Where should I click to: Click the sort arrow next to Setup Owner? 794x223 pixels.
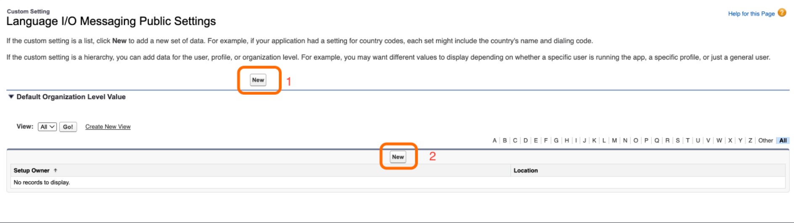[x=56, y=170]
